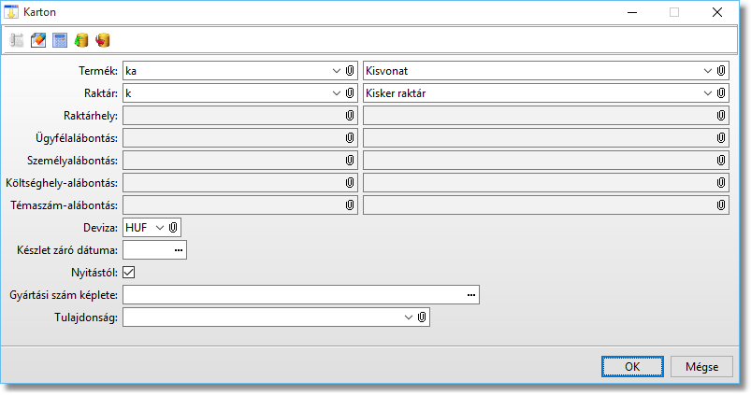Open the calculator toolbar icon
Screen dimensions: 751x395
(x=60, y=40)
